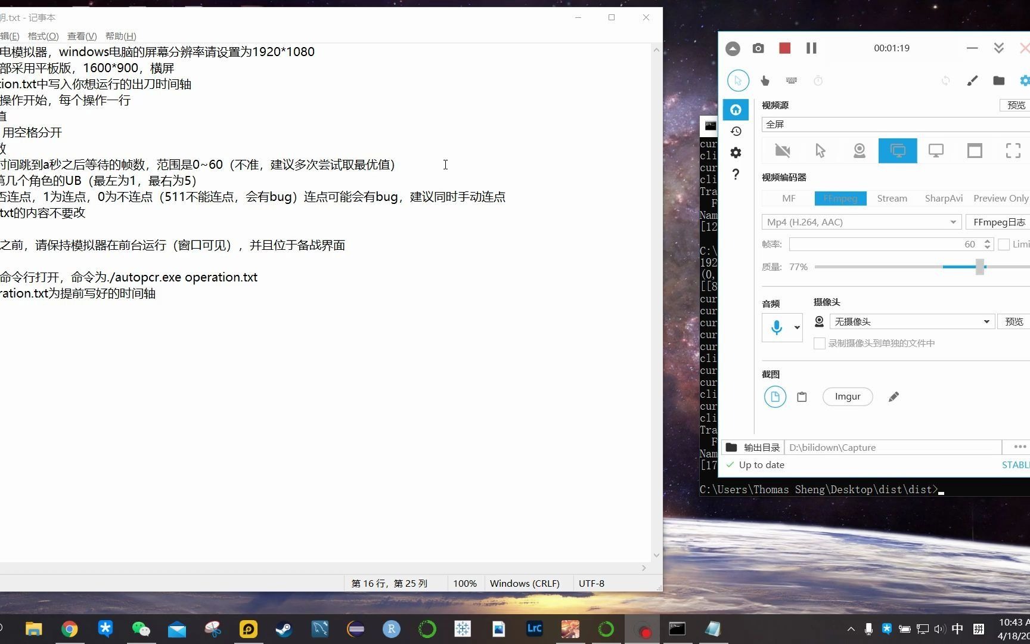Toggle screenshot to clipboard icon

click(802, 397)
